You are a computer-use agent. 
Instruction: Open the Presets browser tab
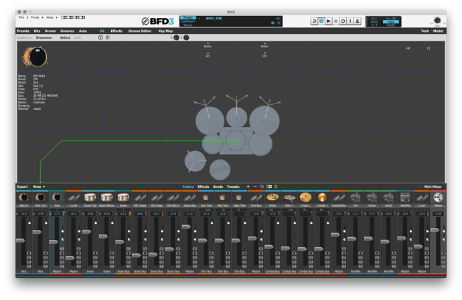23,31
